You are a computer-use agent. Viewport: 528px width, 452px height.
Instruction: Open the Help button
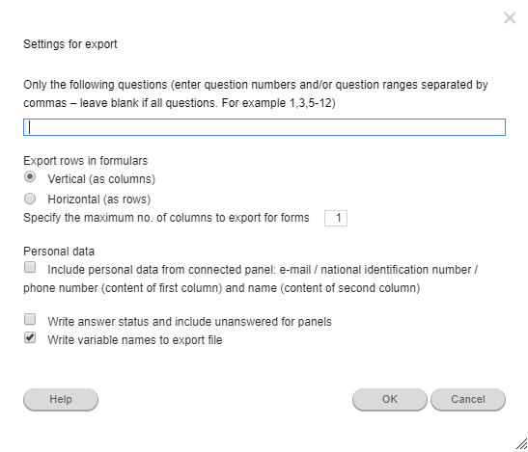pos(61,400)
